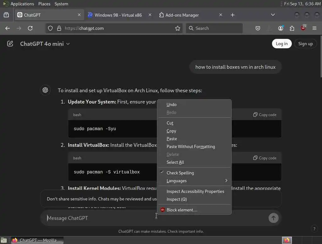Open a new tab with plus icon

point(232,15)
